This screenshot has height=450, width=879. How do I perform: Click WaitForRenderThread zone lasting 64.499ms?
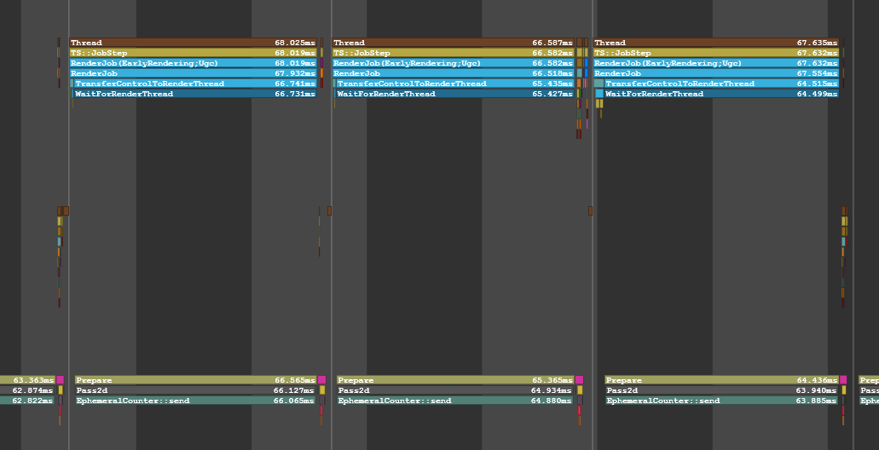tap(722, 94)
